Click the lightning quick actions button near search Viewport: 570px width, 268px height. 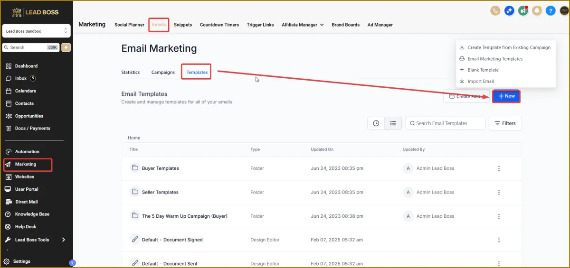click(66, 47)
